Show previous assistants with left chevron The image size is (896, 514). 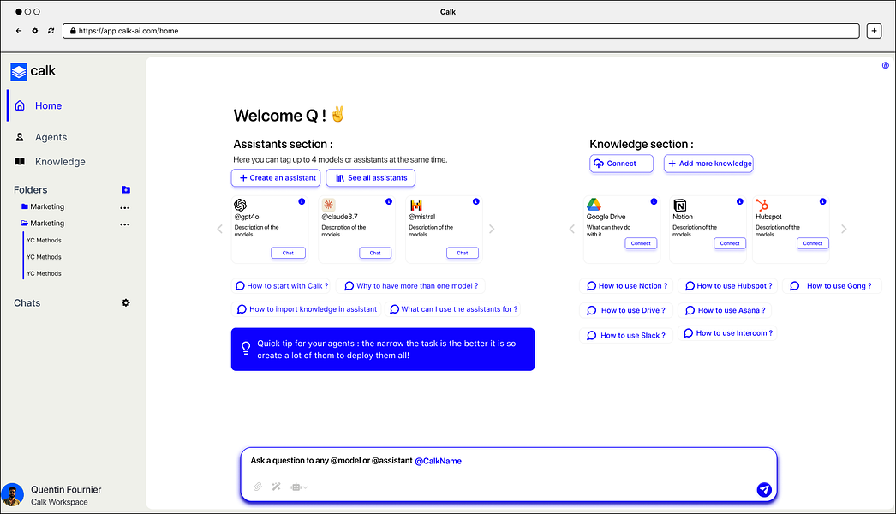click(x=220, y=230)
